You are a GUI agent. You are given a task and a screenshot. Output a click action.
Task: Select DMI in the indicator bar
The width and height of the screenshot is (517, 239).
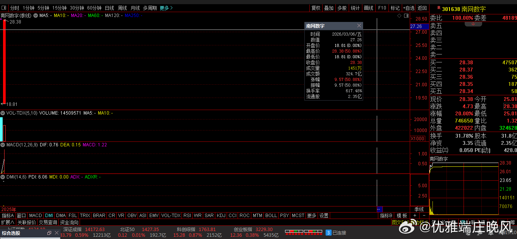tap(49, 216)
